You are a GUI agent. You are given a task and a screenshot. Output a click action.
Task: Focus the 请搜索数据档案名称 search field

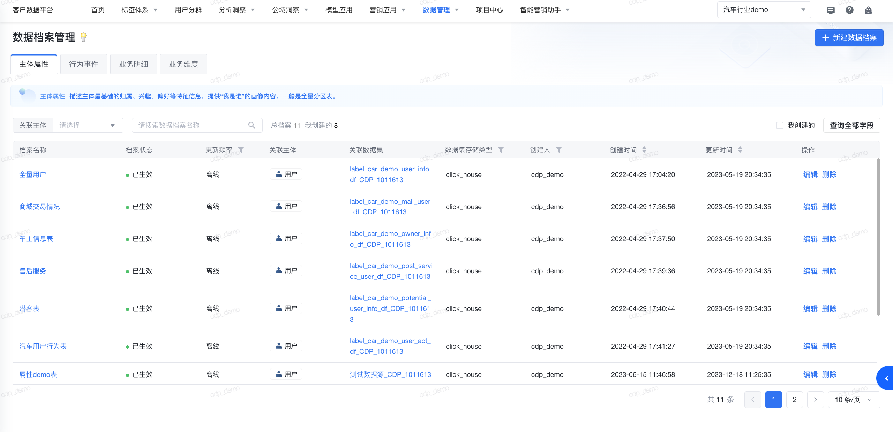197,125
